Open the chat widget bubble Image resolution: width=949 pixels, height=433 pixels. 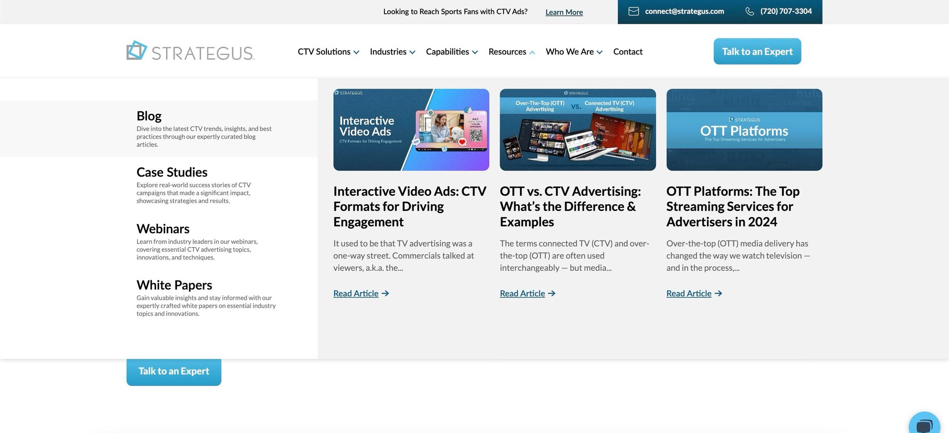click(x=924, y=424)
